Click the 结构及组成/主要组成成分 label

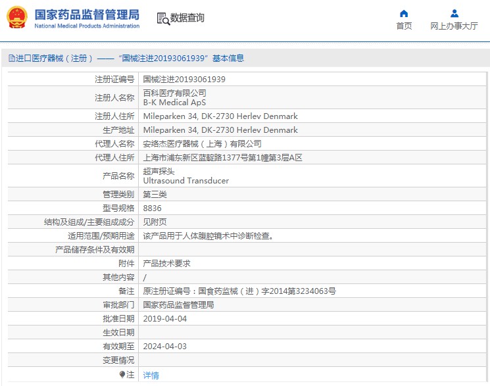[89, 222]
